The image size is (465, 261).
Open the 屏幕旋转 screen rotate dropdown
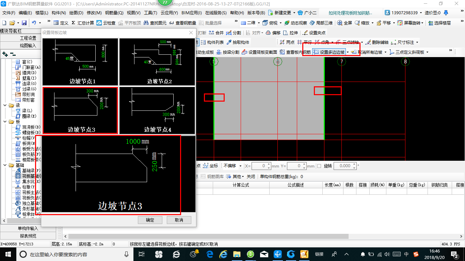click(423, 23)
